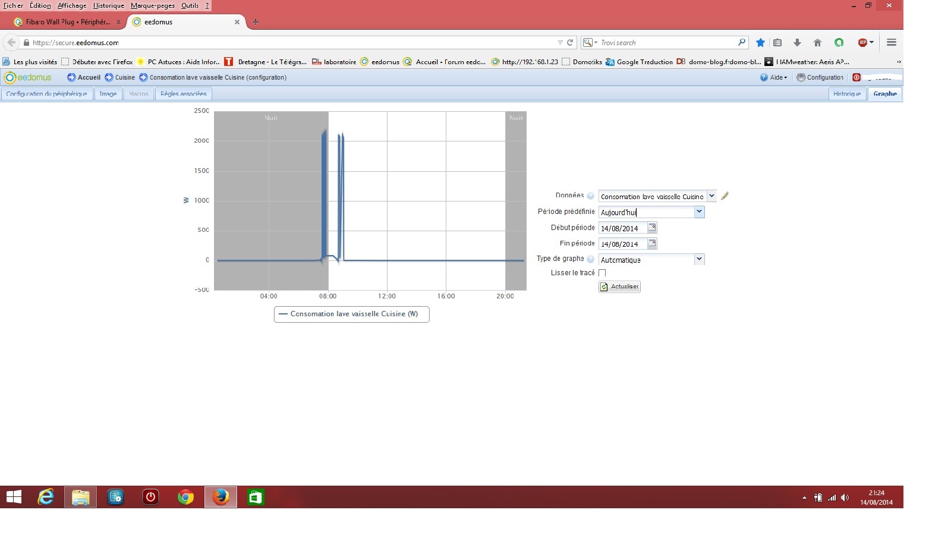
Task: Click the help icon next to Type de graphe
Action: click(x=590, y=259)
